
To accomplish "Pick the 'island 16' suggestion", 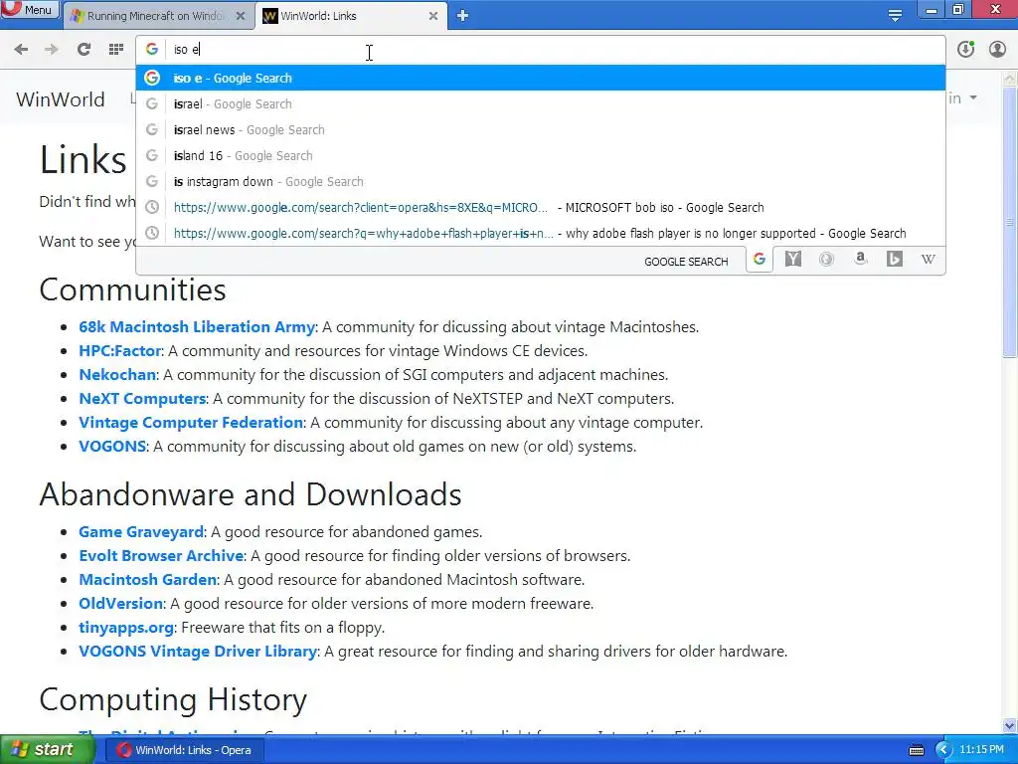I will [x=540, y=156].
